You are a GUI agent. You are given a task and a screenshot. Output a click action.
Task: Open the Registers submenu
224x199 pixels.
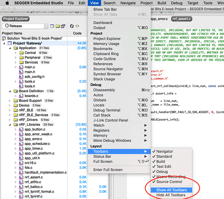pos(119,131)
